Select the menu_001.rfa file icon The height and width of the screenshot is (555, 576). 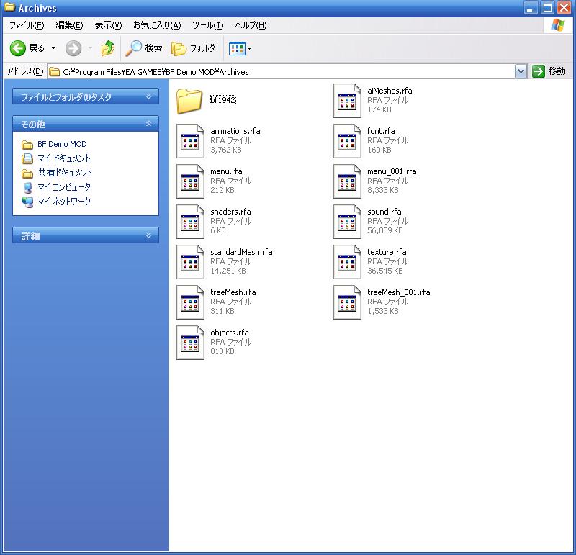[347, 181]
